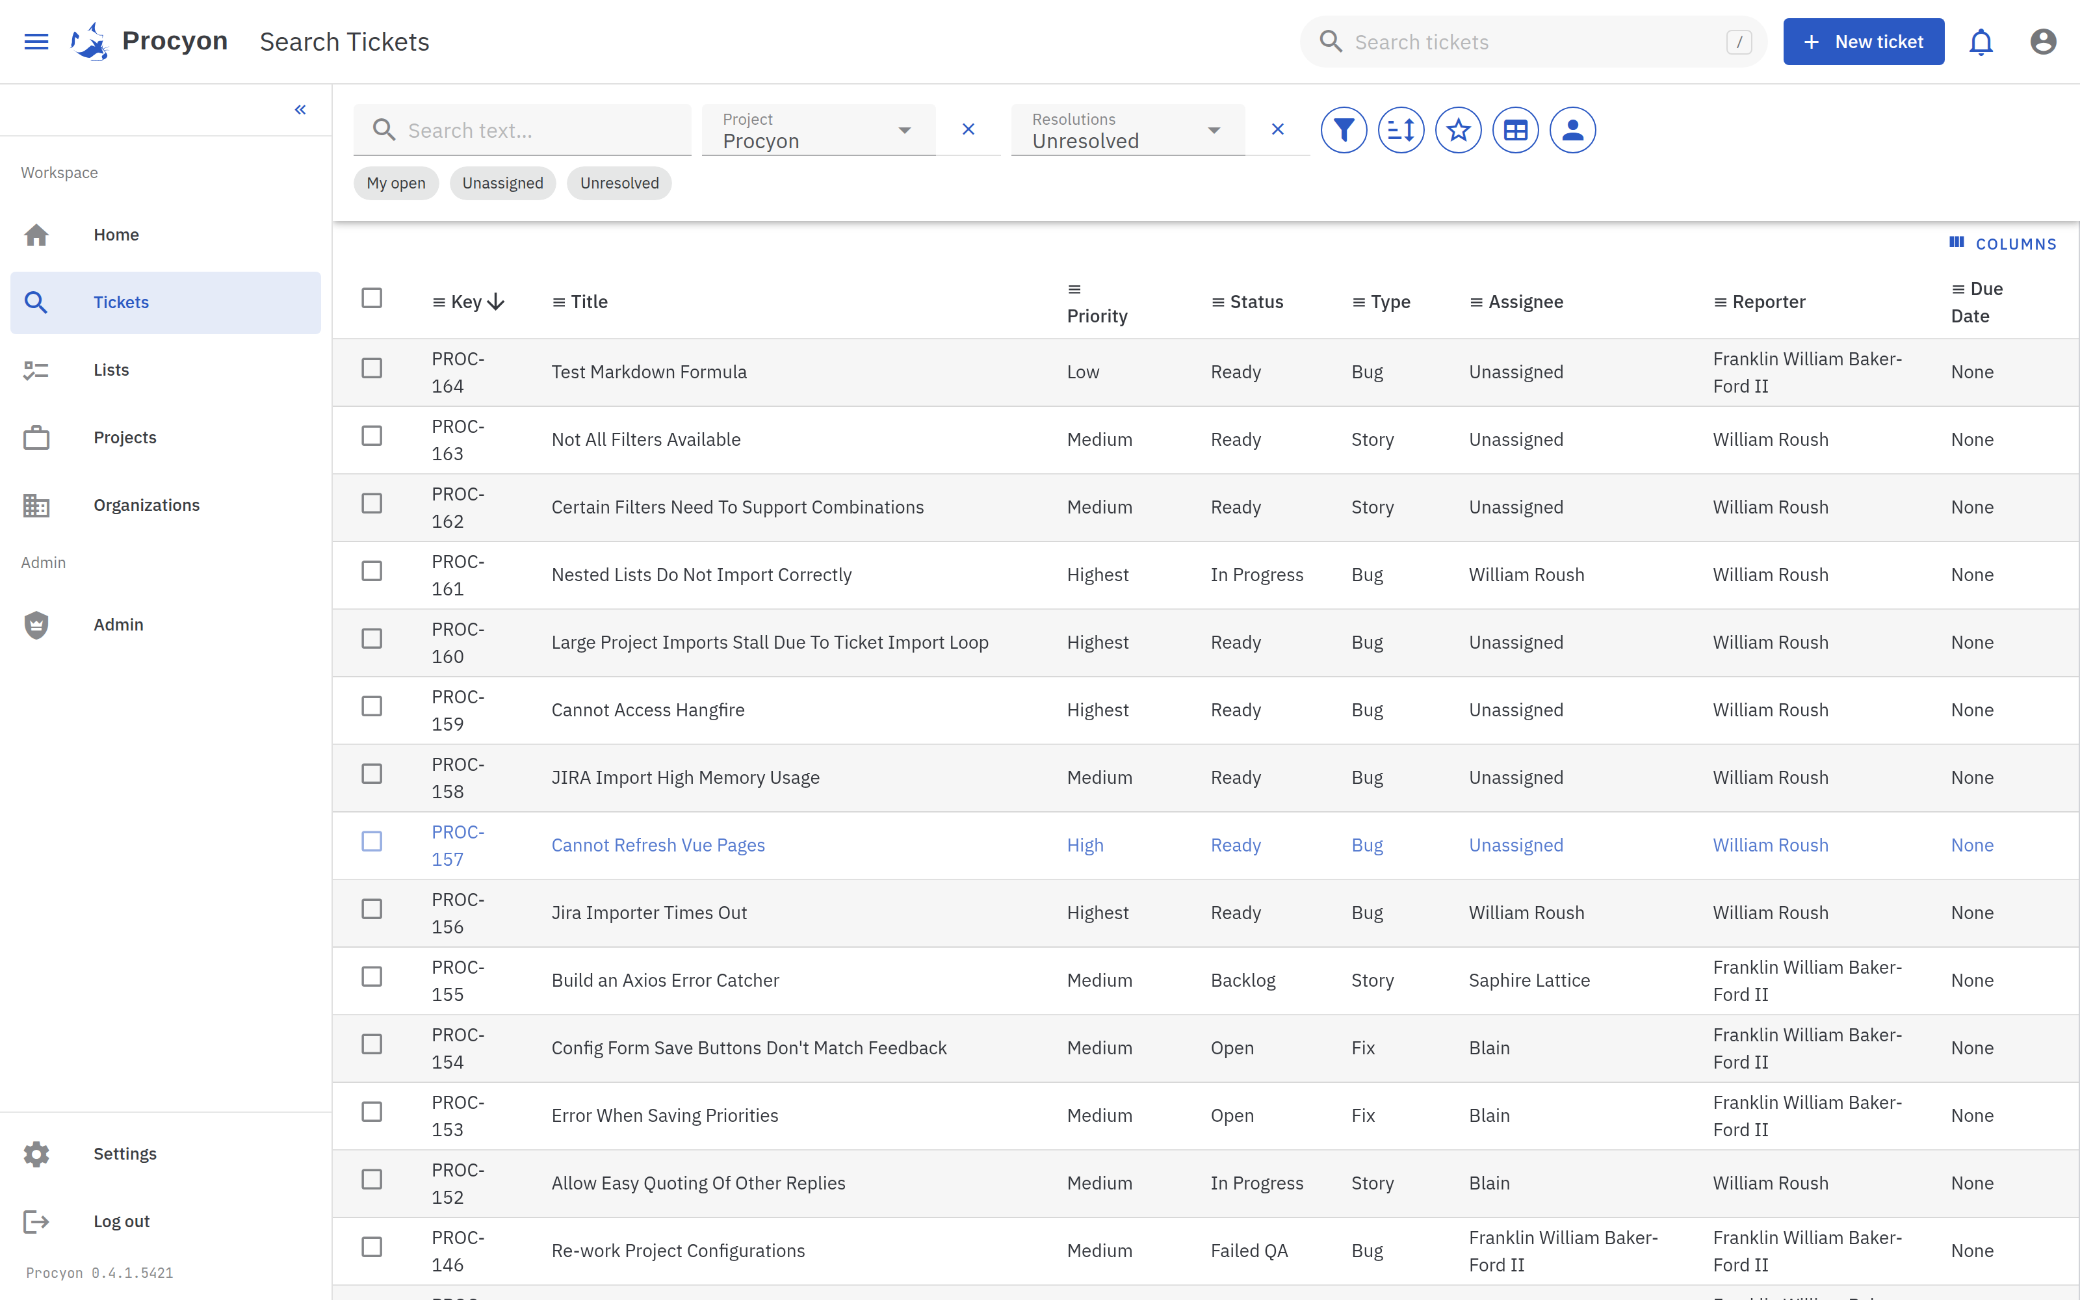Save search with the star icon
The image size is (2080, 1300).
(1459, 130)
